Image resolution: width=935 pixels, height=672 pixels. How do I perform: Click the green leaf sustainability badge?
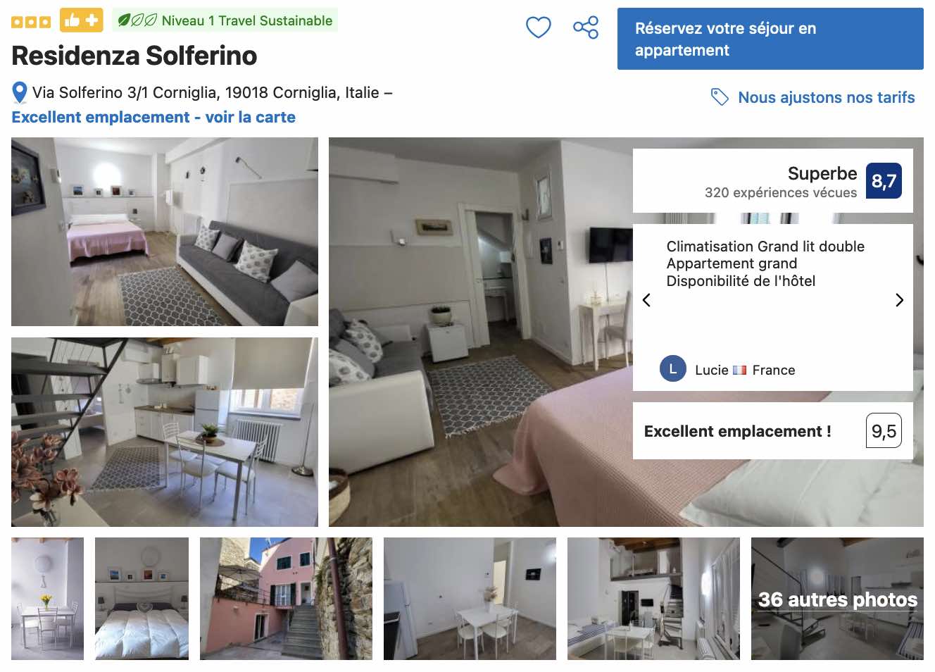(x=225, y=20)
